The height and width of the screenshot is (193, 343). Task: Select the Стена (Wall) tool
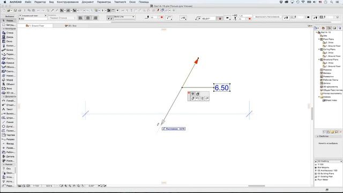[x=8, y=33]
